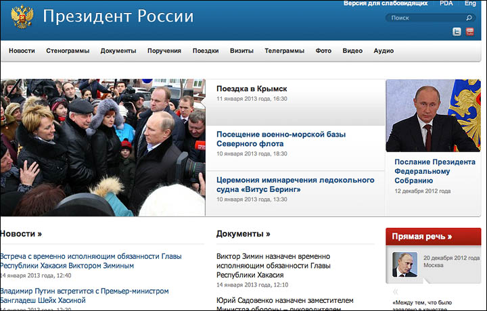This screenshot has height=311, width=487.
Task: Click into the Поиск search field
Action: click(x=430, y=18)
